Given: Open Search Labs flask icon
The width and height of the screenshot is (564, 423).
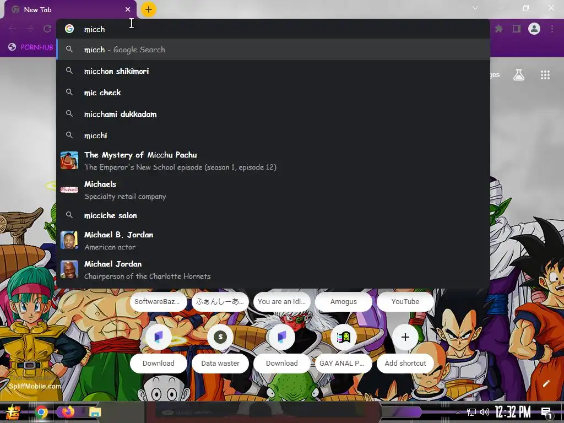Looking at the screenshot, I should pos(519,75).
